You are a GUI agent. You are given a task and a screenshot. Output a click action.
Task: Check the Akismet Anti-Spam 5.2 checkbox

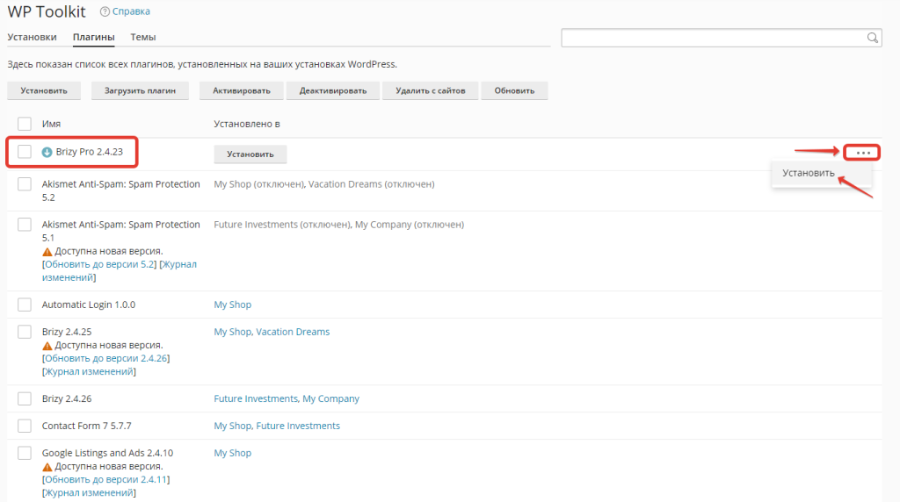point(24,184)
